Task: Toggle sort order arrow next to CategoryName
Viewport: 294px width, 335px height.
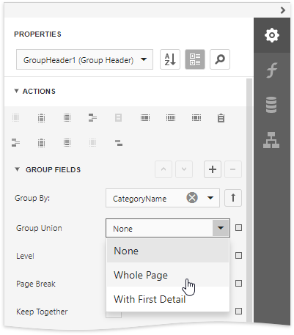Action: 233,198
